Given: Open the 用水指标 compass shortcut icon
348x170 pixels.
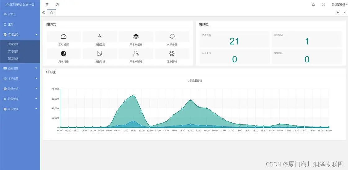Looking at the screenshot, I should point(64,53).
